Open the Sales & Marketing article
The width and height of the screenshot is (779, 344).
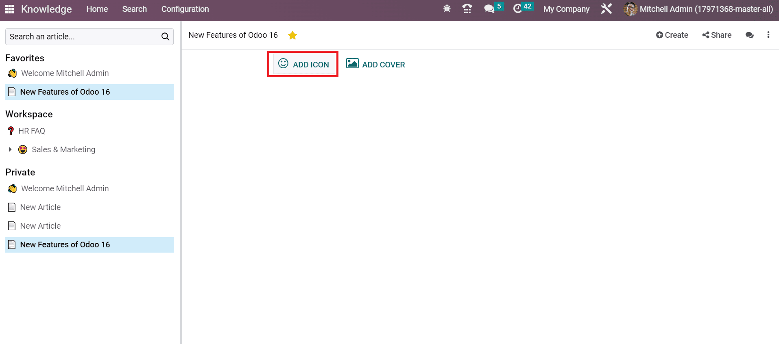click(x=63, y=149)
